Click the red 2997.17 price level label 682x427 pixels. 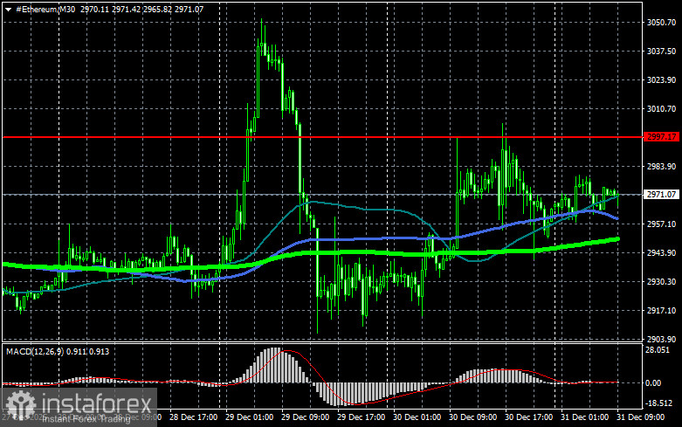click(662, 137)
